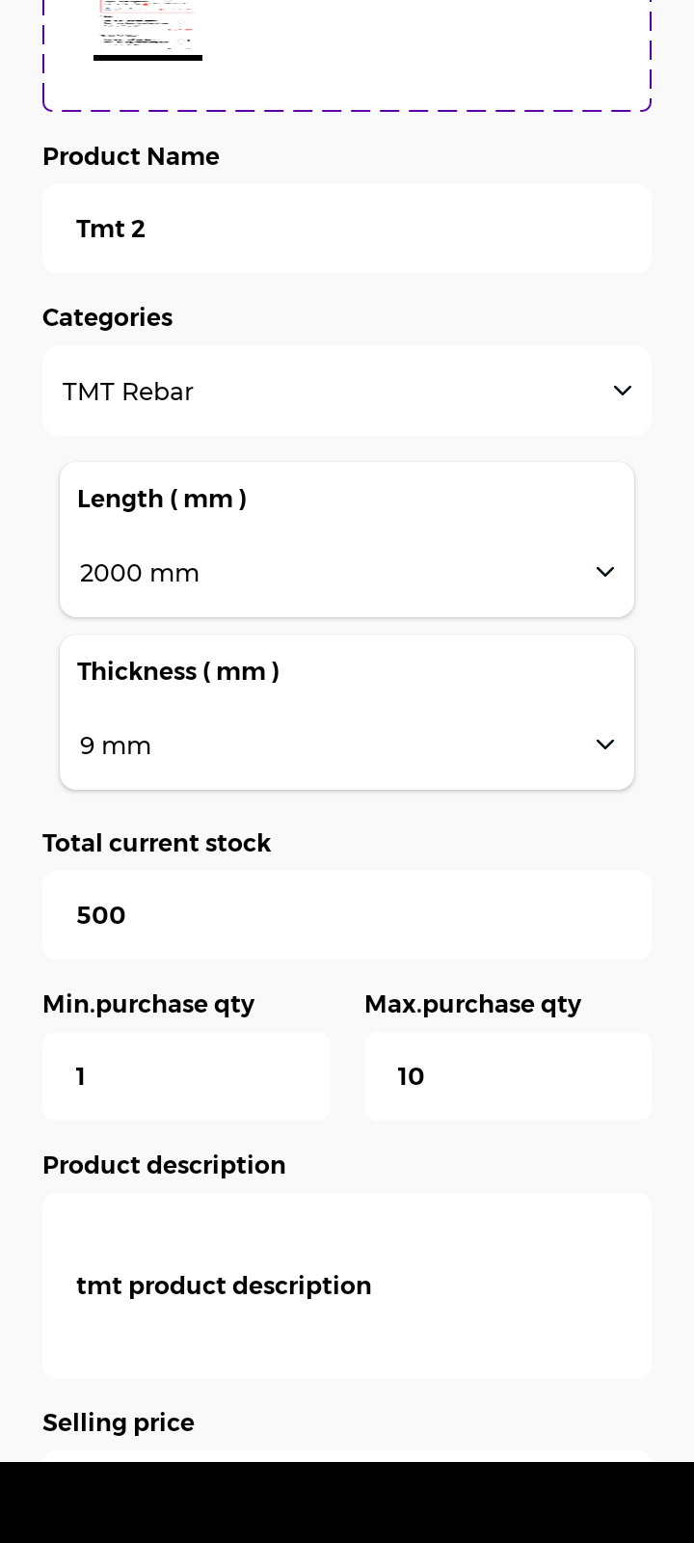The height and width of the screenshot is (1543, 694).
Task: Open the Thickness dropdown showing 9 mm
Action: 328,745
